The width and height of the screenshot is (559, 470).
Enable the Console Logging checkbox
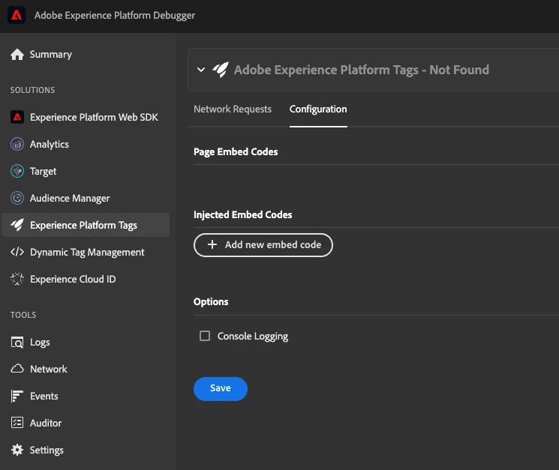[x=205, y=336]
